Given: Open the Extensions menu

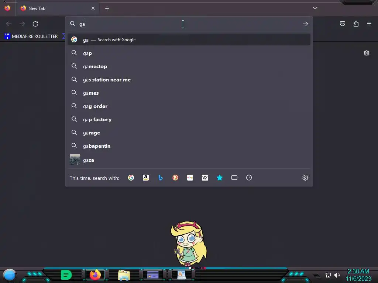Looking at the screenshot, I should [x=356, y=24].
